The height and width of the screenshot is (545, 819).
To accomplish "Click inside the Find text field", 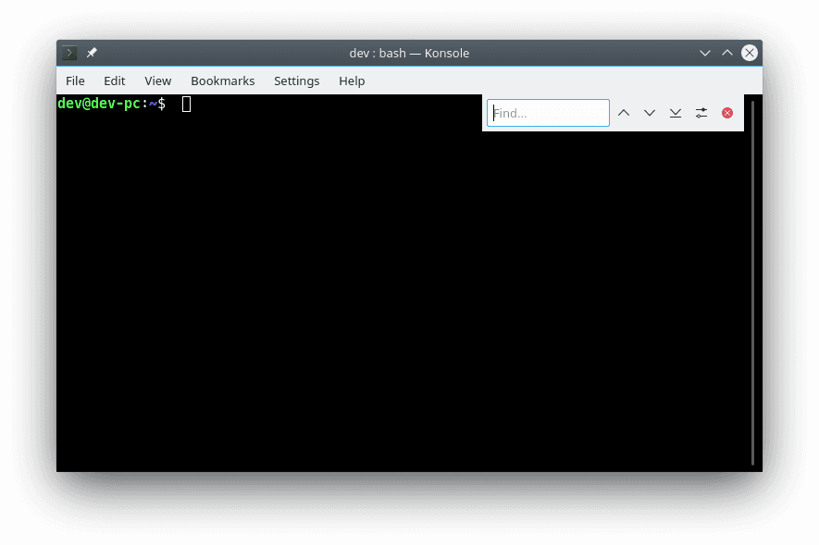I will pos(546,112).
